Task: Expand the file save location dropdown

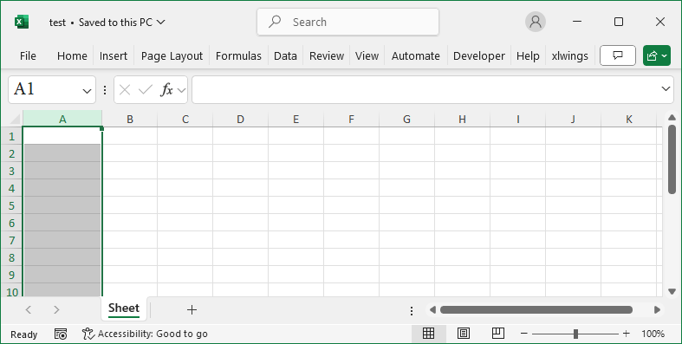Action: [161, 23]
